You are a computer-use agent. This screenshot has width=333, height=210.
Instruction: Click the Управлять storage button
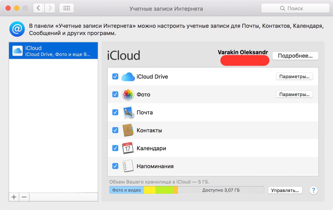click(x=285, y=190)
